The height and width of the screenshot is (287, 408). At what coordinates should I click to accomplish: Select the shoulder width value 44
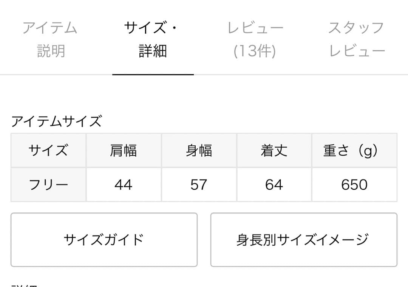pos(124,184)
